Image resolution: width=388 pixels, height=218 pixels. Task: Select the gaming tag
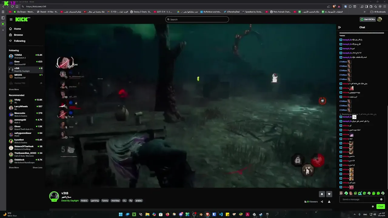[95, 201]
